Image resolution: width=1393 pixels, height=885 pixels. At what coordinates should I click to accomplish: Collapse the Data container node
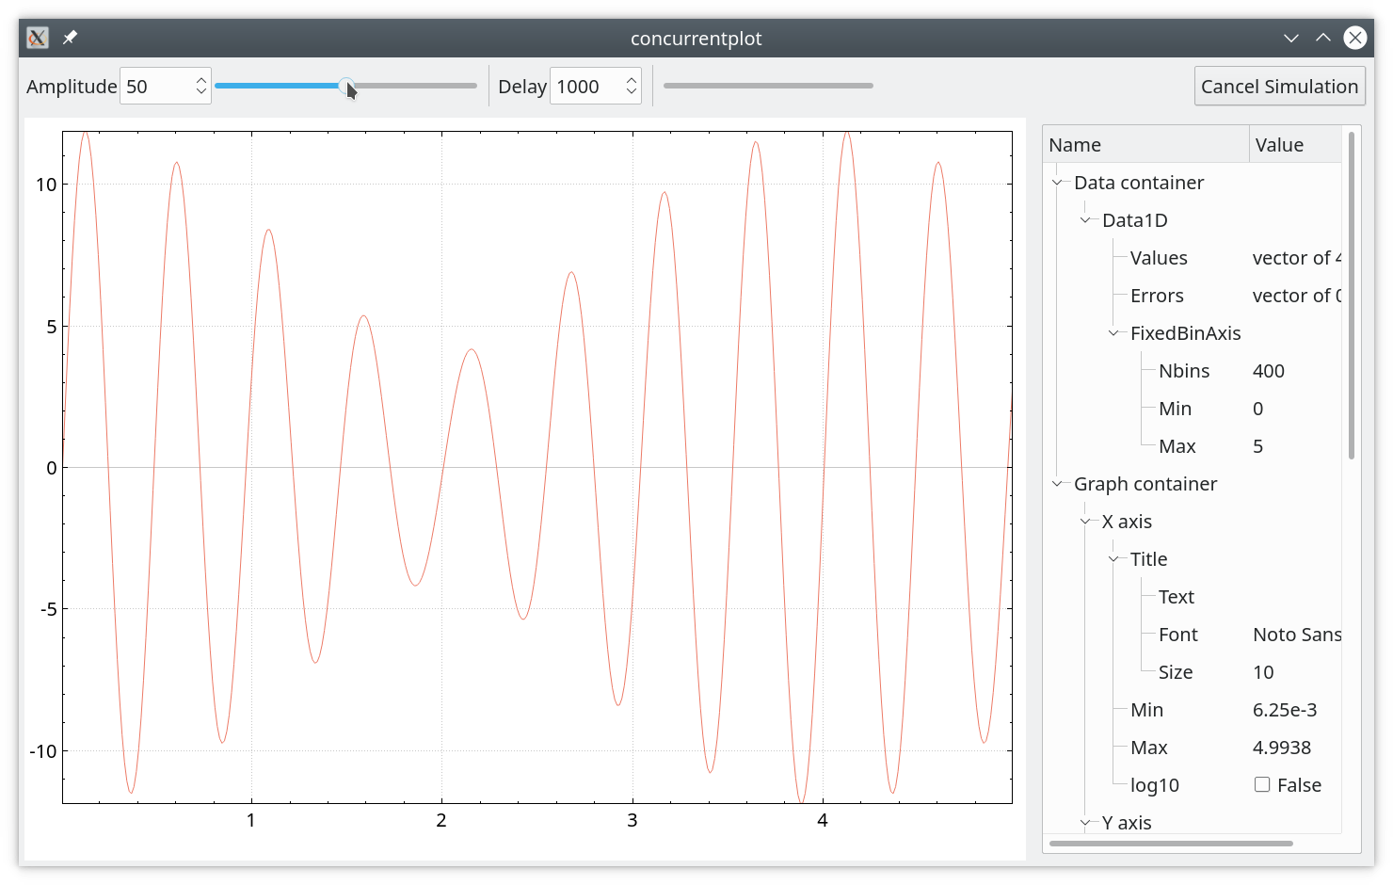coord(1057,183)
